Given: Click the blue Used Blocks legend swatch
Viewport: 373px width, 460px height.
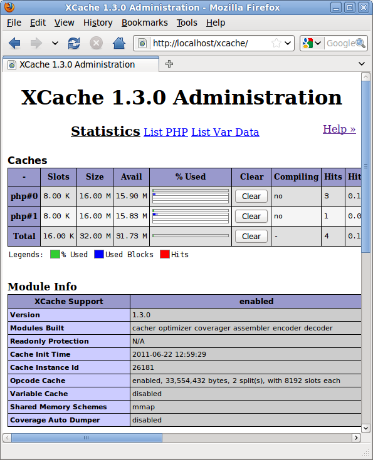Looking at the screenshot, I should tap(99, 254).
